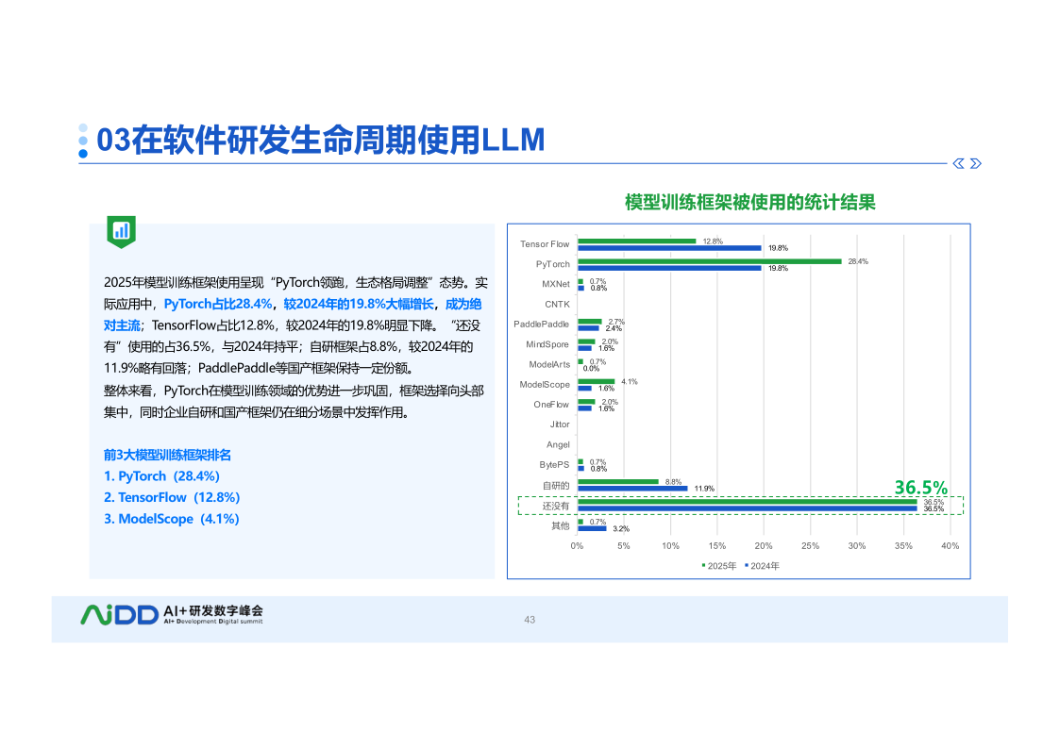Click ranking item 2. TensorFlow (12.8%)

(x=172, y=498)
